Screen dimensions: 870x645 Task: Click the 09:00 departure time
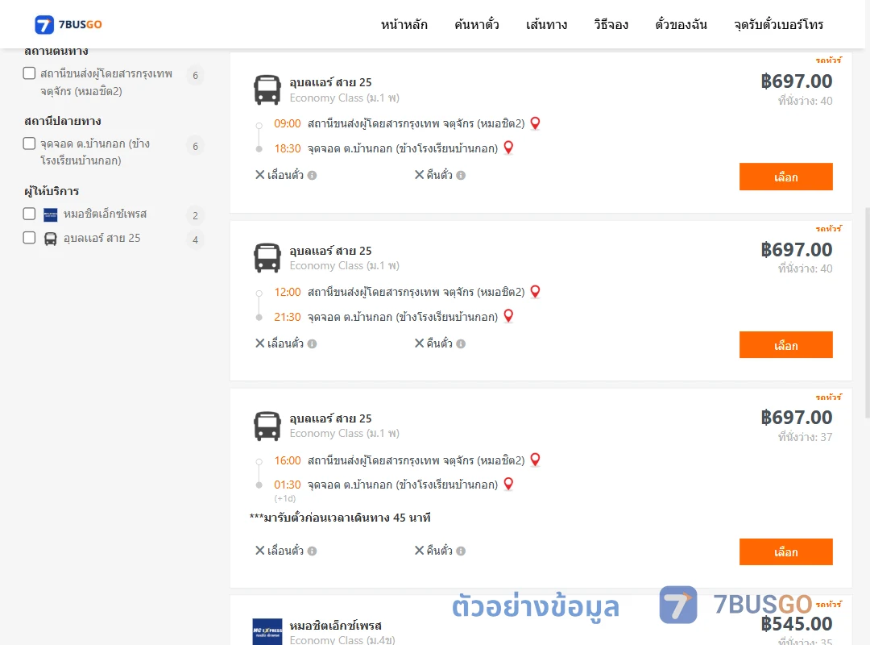[288, 123]
